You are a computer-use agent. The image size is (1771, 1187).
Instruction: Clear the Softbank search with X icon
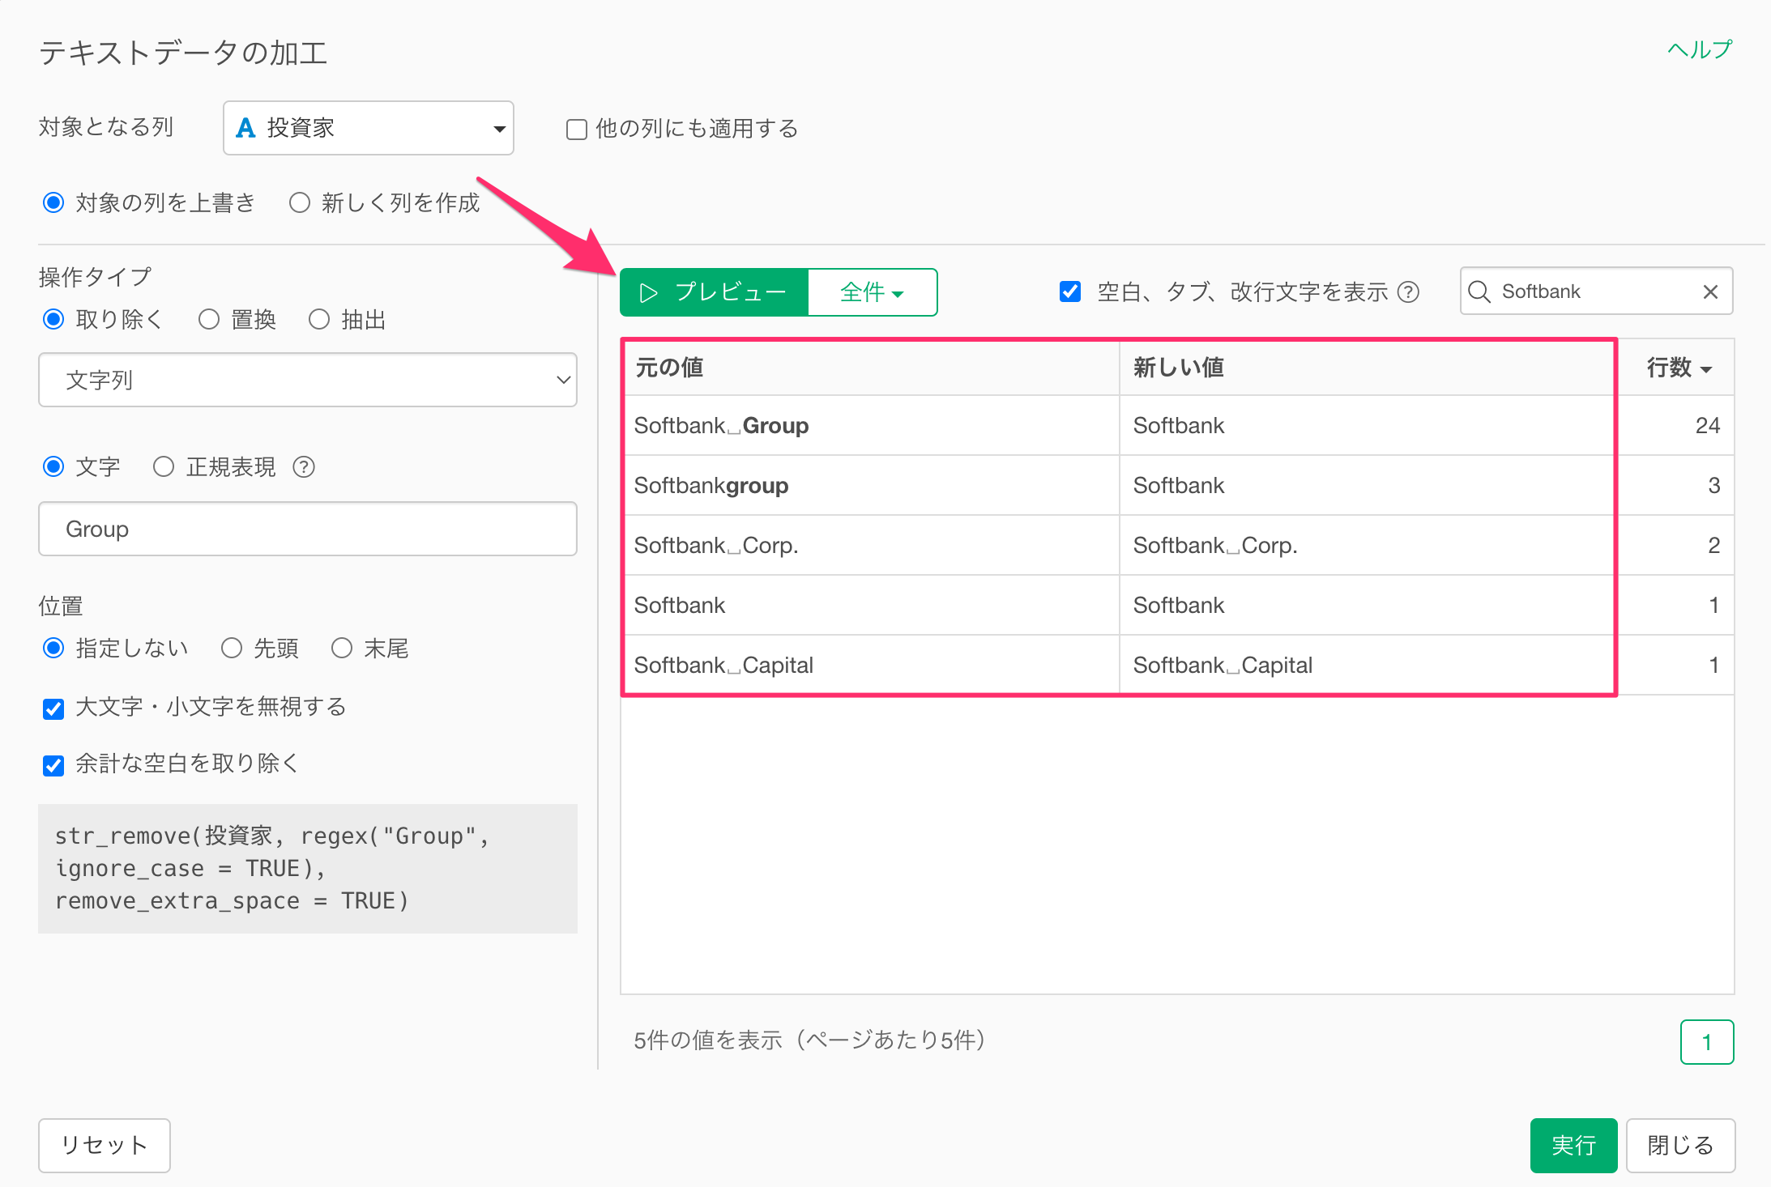click(1710, 291)
